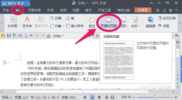182x100 pixels.
Task: Click 插入附件 to attach a file
Action: pos(75,26)
